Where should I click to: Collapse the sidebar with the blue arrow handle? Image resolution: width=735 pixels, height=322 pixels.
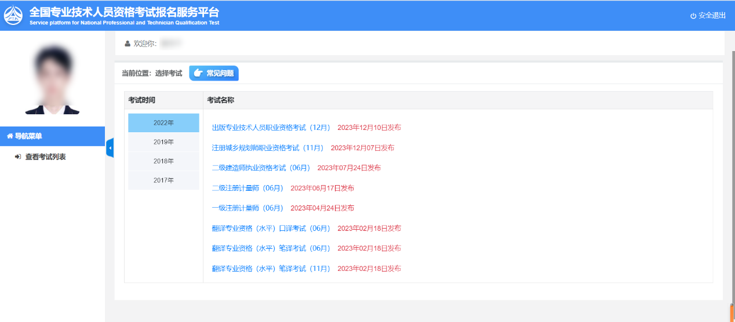[x=110, y=149]
